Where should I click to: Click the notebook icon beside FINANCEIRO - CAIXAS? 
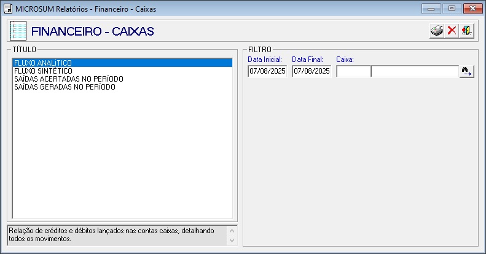pyautogui.click(x=19, y=31)
